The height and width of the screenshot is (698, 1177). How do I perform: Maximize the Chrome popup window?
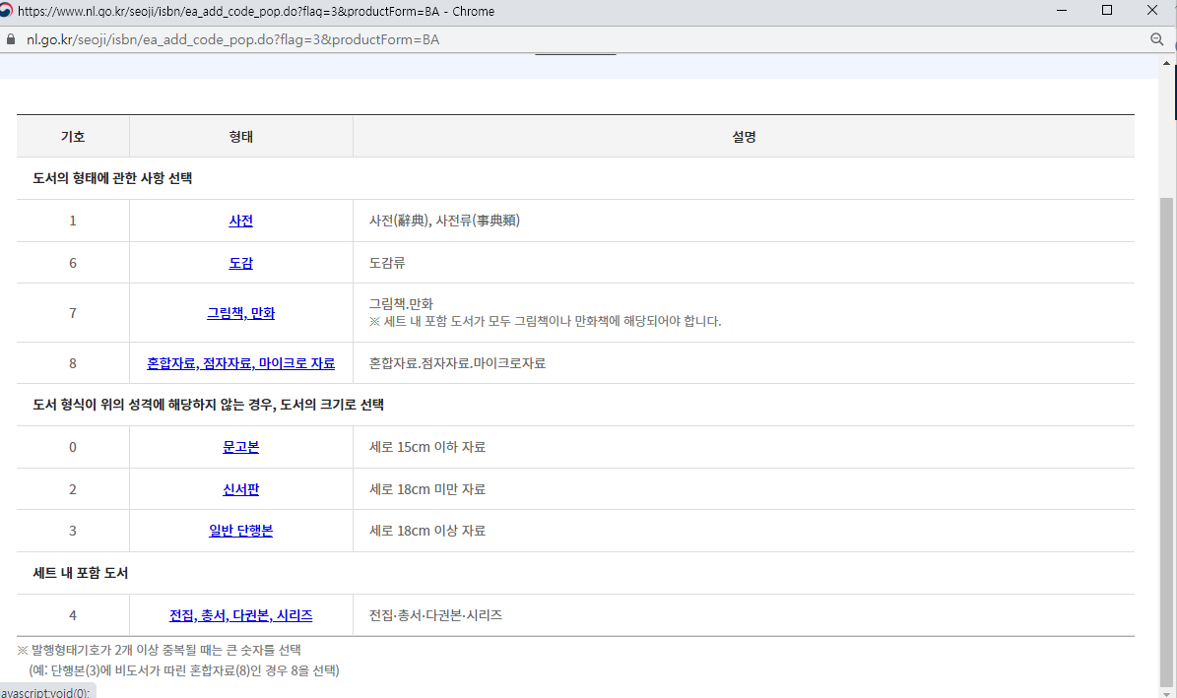coord(1106,11)
